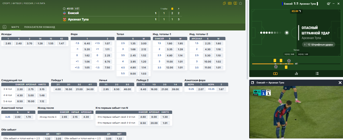This screenshot has height=140, width=343.
Task: Pick Тотал 3.5 under at 1.52
Action: 144,55
